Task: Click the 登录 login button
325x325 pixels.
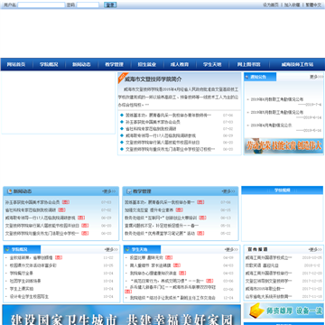Action: 110,5
